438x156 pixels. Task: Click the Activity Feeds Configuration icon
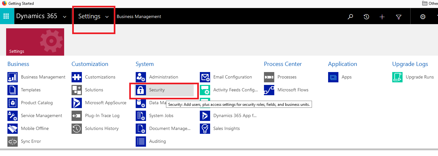205,90
